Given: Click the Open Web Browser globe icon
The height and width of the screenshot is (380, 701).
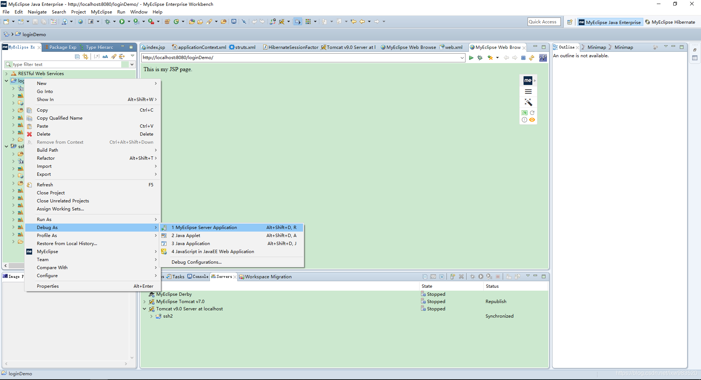Looking at the screenshot, I should [80, 22].
